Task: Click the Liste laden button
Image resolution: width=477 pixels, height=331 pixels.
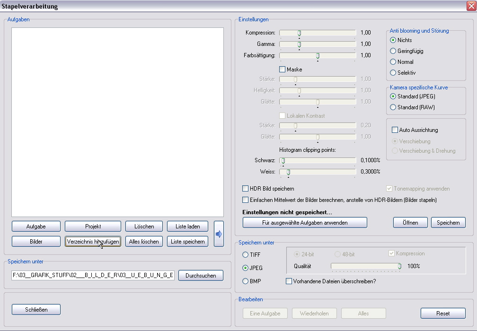Action: [x=187, y=226]
